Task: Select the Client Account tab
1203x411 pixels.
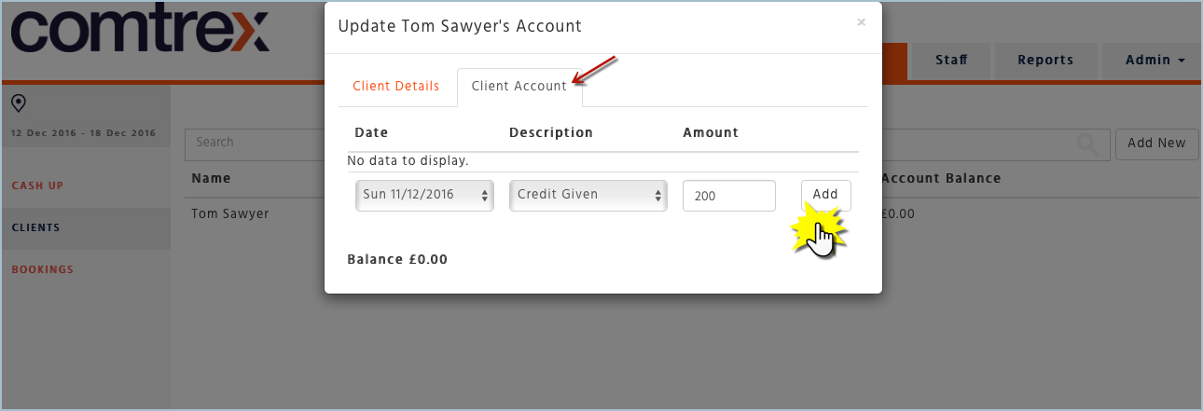Action: pyautogui.click(x=519, y=86)
